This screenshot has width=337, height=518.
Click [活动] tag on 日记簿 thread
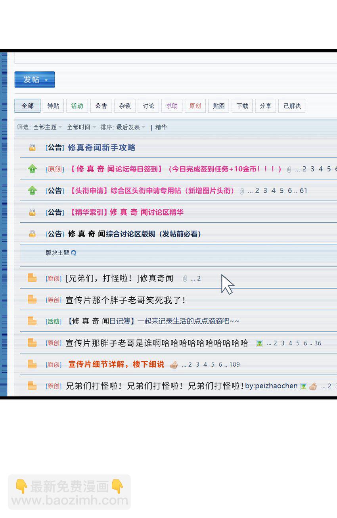(x=54, y=321)
